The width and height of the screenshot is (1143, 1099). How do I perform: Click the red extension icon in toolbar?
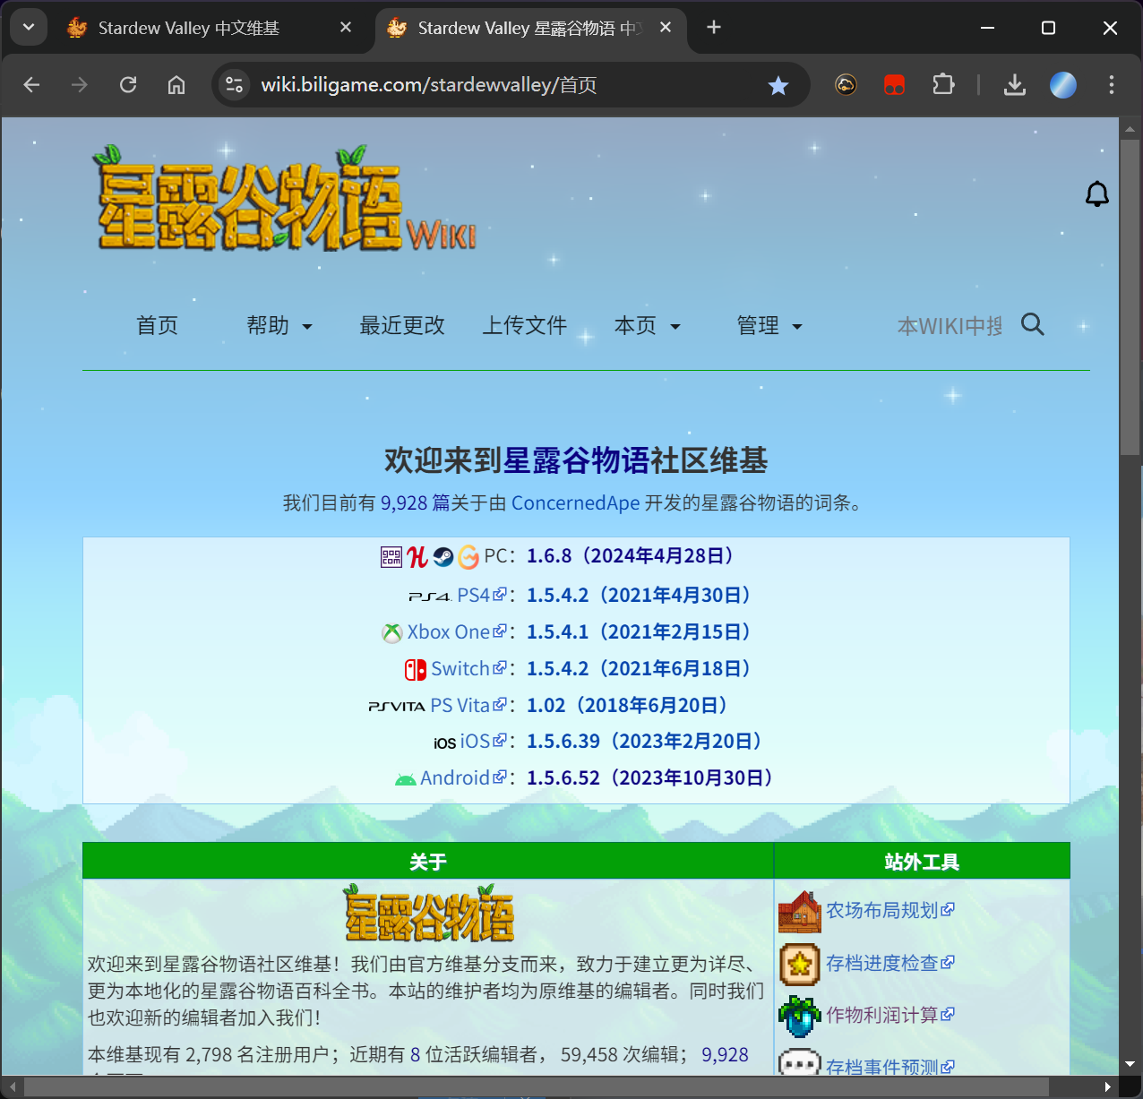point(894,85)
